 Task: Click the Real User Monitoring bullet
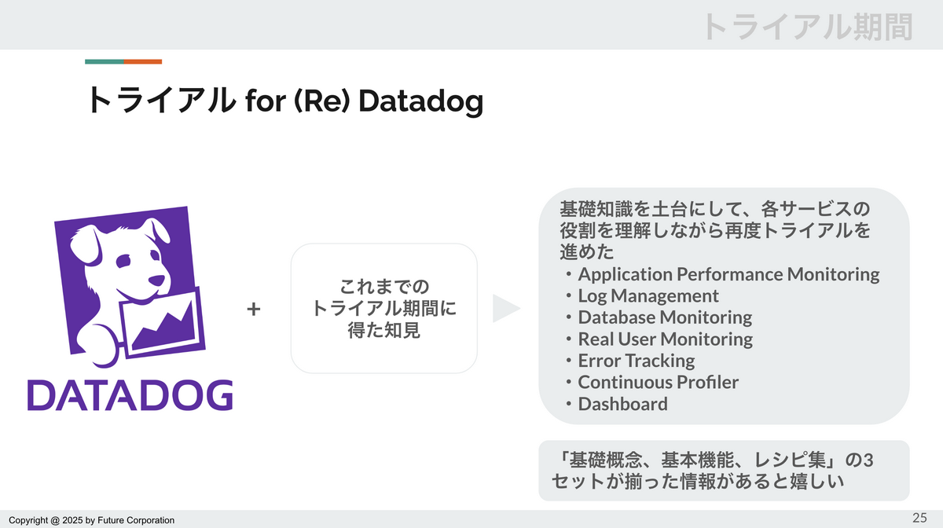pos(657,339)
